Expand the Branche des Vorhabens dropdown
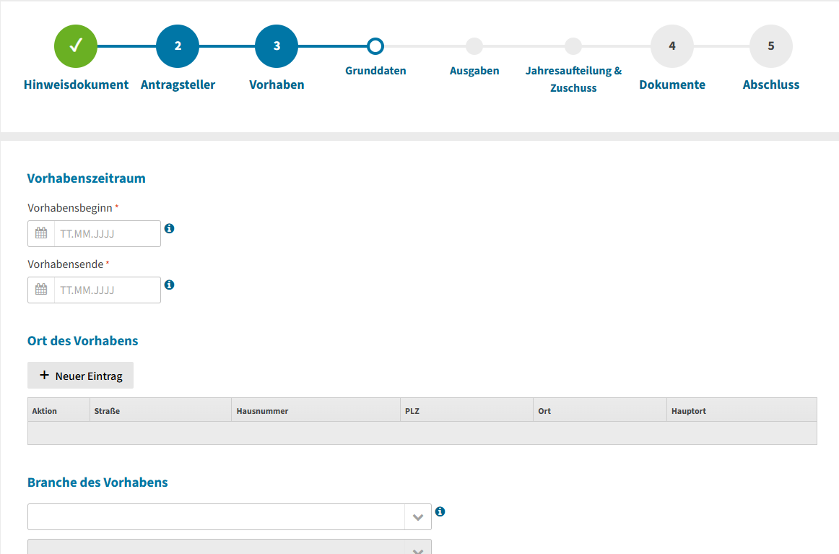 click(x=229, y=517)
